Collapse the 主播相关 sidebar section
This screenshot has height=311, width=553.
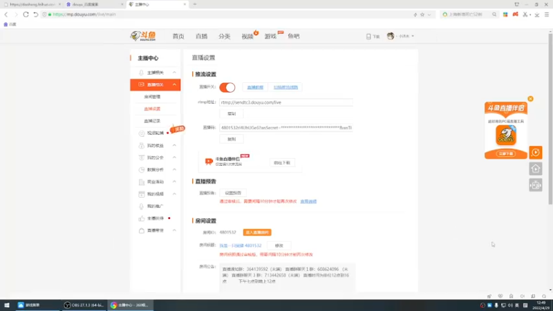(174, 73)
